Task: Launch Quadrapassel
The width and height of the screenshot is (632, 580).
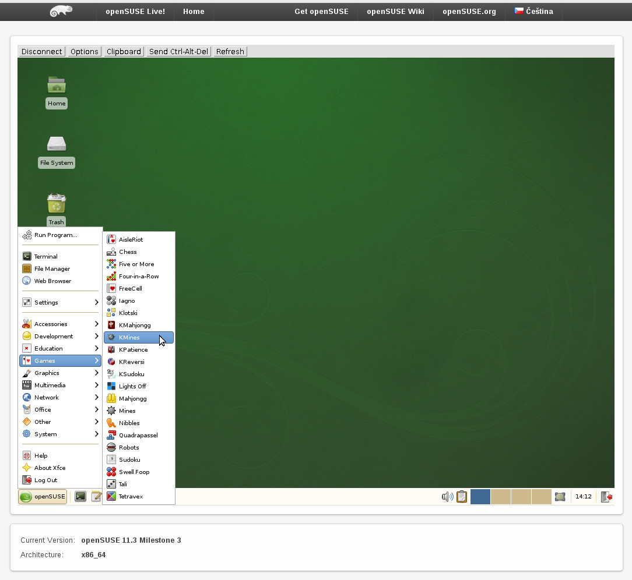Action: pos(139,435)
